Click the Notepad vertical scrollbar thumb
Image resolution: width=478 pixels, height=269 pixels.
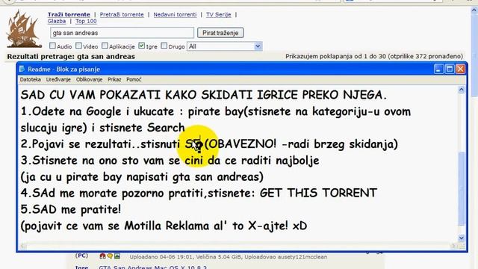coord(462,188)
